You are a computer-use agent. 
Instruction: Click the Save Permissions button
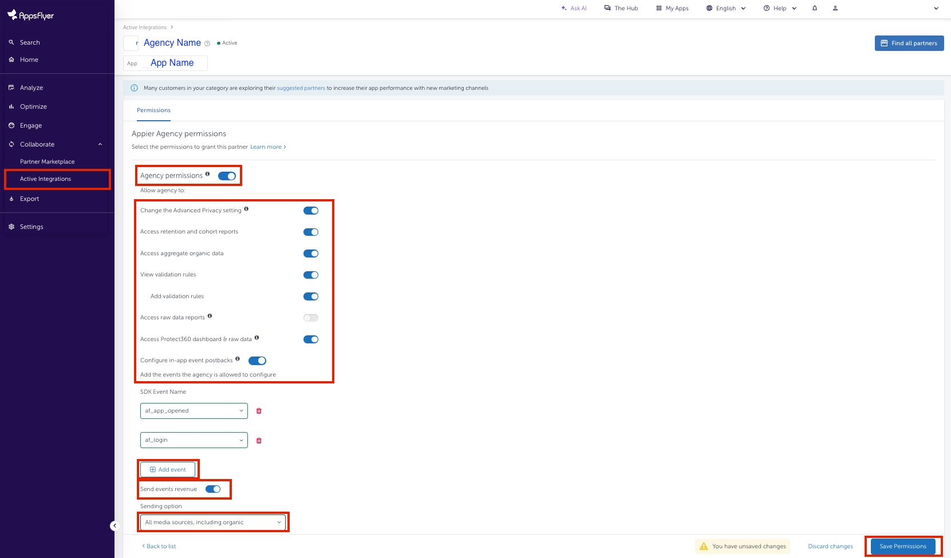coord(902,546)
